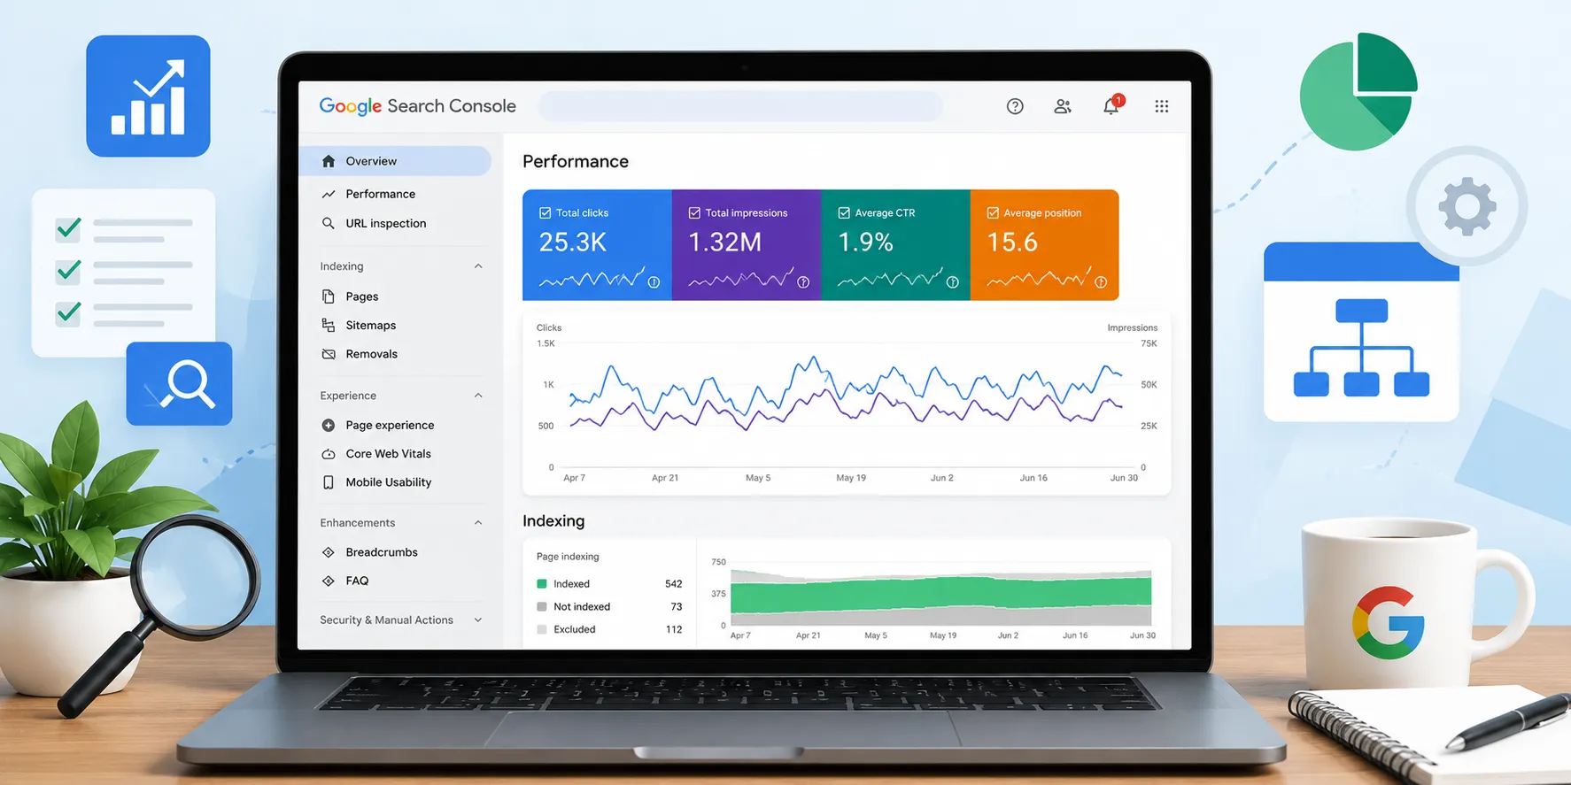Click the Breadcrumbs diamond icon
This screenshot has height=785, width=1571.
point(329,552)
